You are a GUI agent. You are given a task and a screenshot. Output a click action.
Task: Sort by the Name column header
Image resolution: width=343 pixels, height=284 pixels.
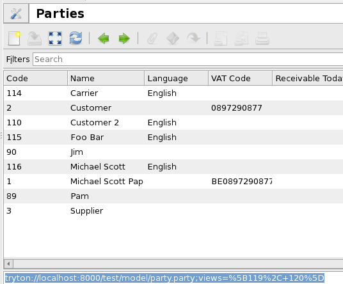tap(106, 78)
